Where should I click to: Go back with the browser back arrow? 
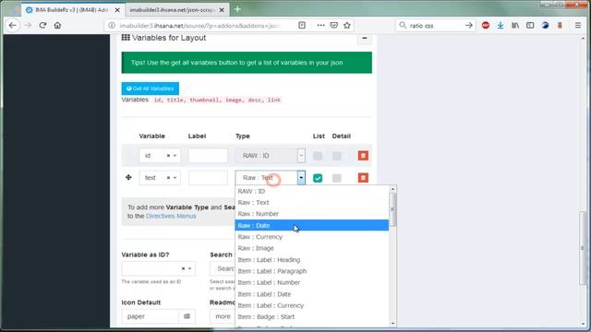[12, 25]
